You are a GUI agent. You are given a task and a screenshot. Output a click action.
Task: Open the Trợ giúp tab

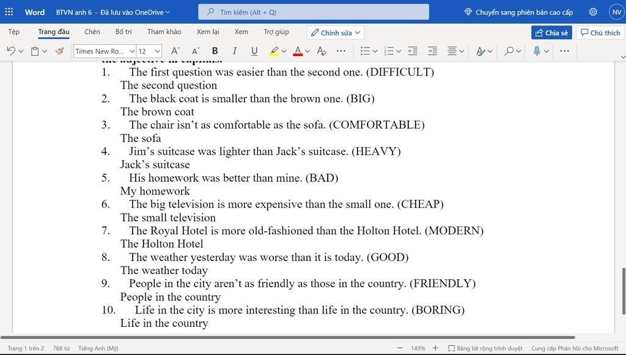point(276,32)
